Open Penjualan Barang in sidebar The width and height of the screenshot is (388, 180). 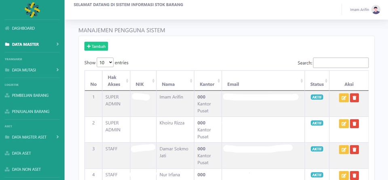tap(30, 111)
